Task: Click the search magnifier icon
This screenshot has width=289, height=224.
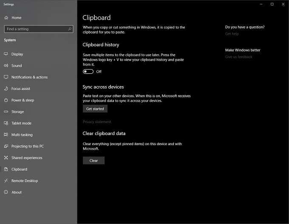Action: (70, 29)
